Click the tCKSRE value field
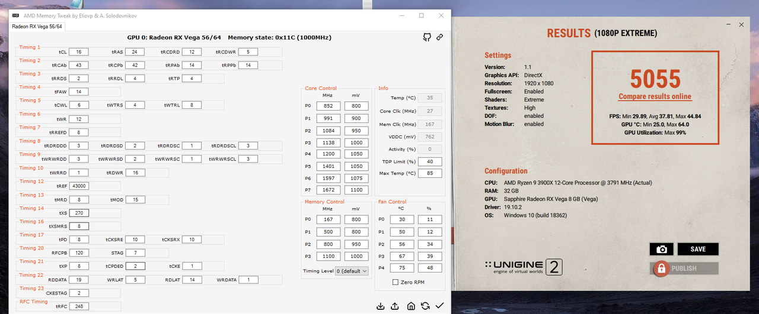Screen dimensions: 759x314 [135, 239]
